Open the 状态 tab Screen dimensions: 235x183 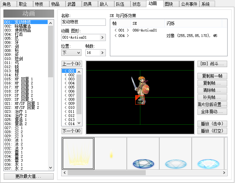coord(138,4)
